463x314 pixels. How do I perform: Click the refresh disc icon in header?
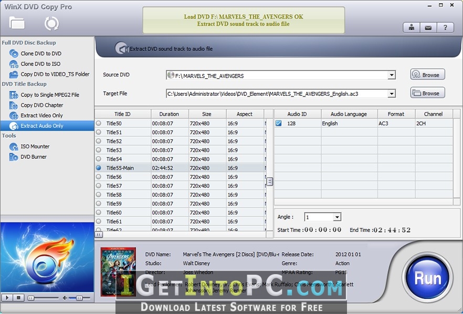[51, 24]
